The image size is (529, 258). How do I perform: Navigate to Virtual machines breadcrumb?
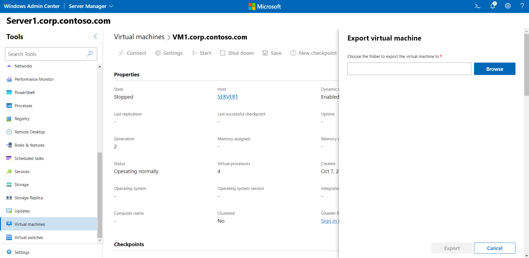click(x=139, y=37)
